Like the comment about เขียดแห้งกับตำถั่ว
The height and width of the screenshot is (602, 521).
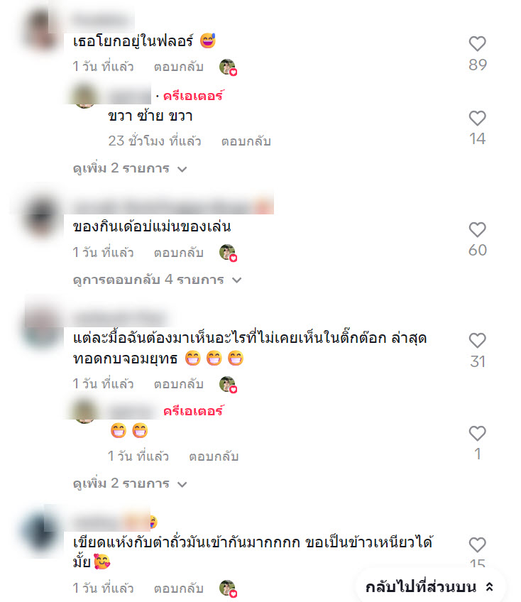(x=477, y=544)
